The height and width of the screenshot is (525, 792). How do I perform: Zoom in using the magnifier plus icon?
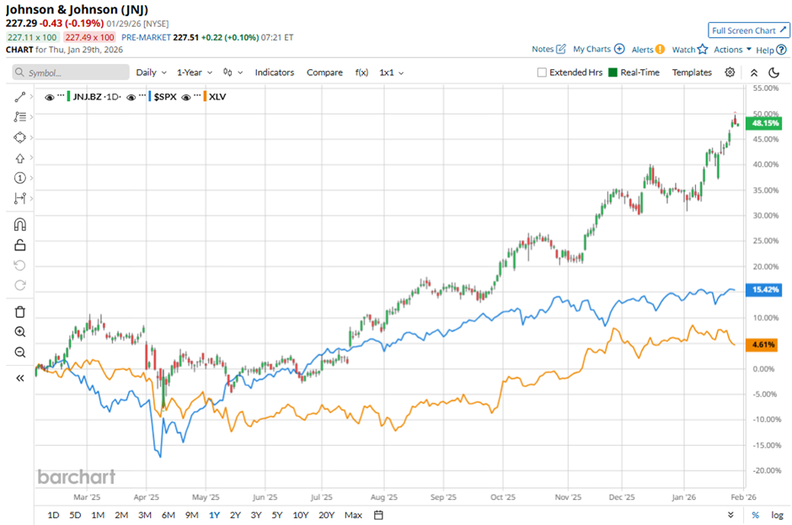pyautogui.click(x=20, y=332)
